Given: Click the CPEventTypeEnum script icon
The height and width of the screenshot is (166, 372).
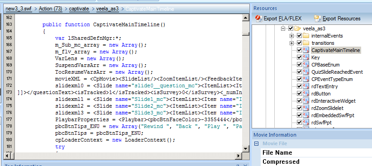Looking at the screenshot, I should [306, 79].
